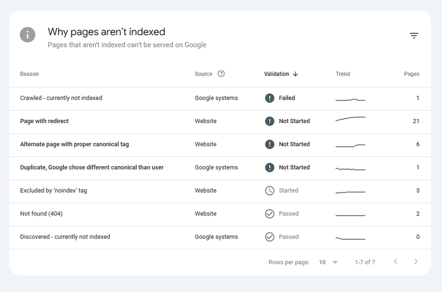Click Failed validation status text

click(287, 98)
